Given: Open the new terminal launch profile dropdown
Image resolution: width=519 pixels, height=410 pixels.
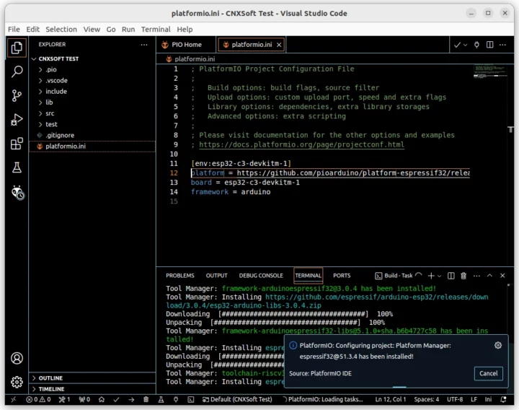Looking at the screenshot, I should pyautogui.click(x=440, y=276).
